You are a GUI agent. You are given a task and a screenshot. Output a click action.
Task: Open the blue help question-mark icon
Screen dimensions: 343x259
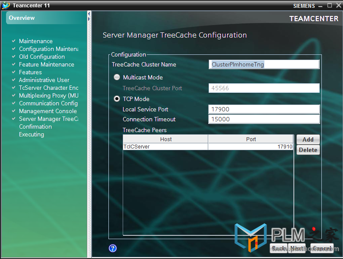click(x=113, y=248)
